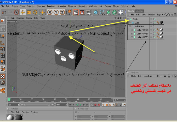Toggle first Lathe NURBS enable checkmark
The width and height of the screenshot is (177, 122).
[x=155, y=30]
